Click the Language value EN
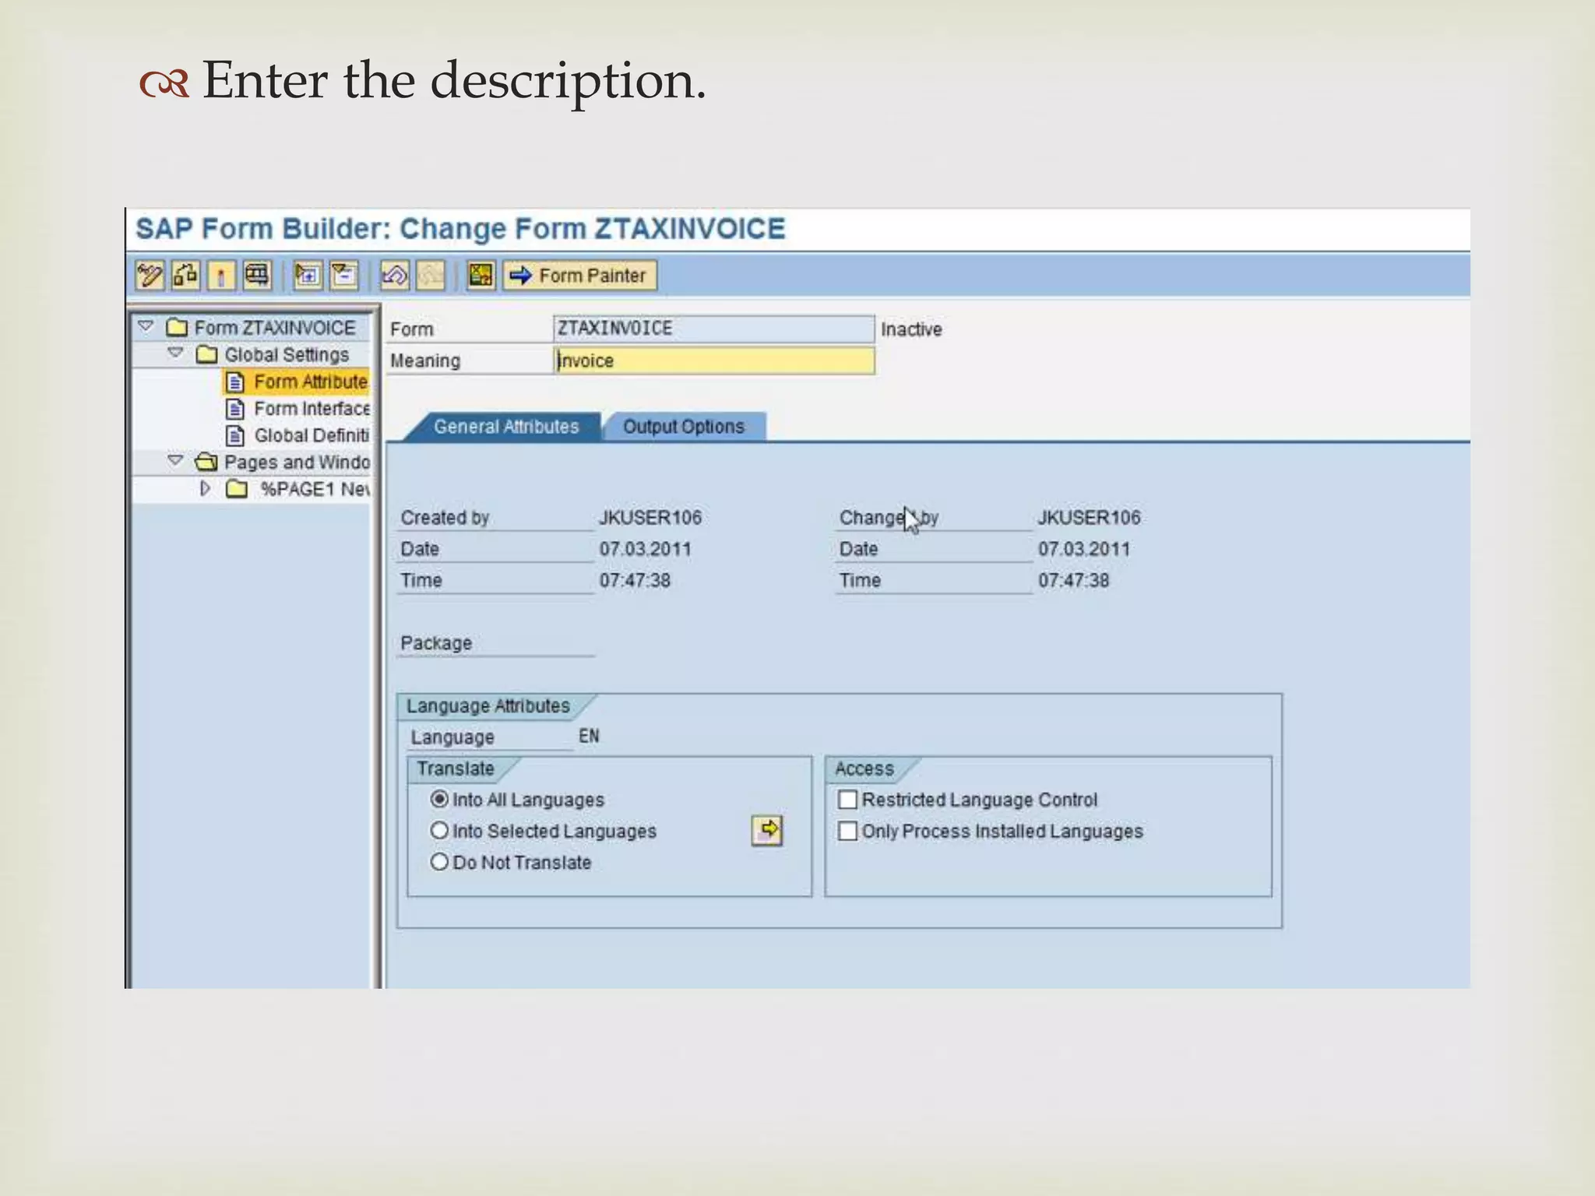 (x=589, y=736)
